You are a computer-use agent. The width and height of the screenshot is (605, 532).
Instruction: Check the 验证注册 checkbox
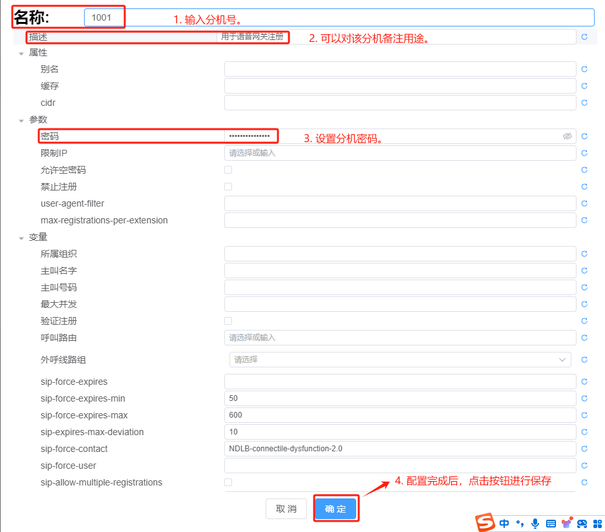tap(228, 321)
